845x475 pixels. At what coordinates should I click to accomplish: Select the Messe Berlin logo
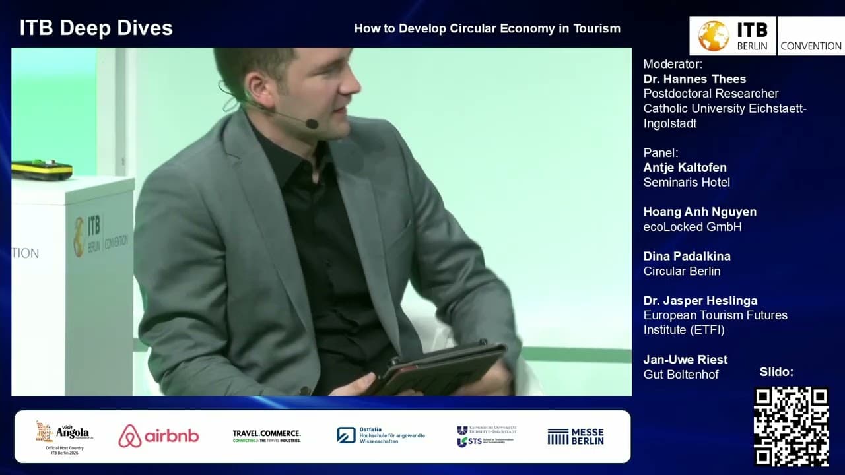(575, 435)
